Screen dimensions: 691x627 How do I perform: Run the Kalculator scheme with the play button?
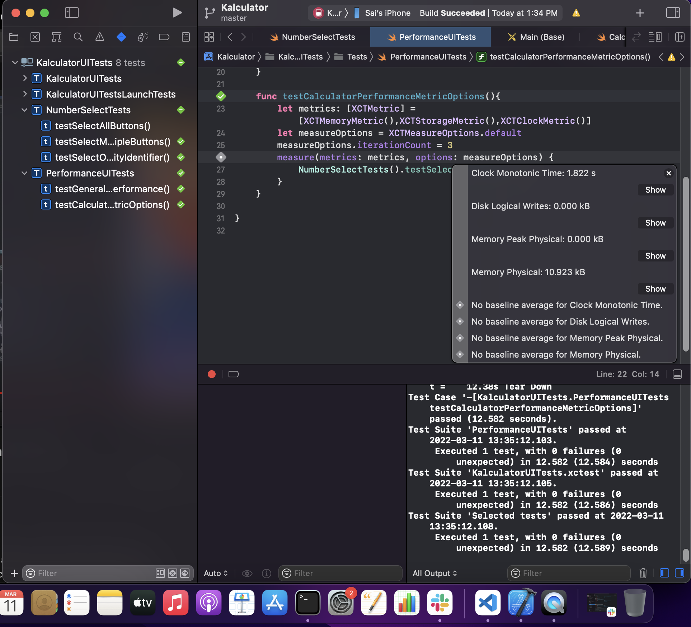(x=177, y=13)
